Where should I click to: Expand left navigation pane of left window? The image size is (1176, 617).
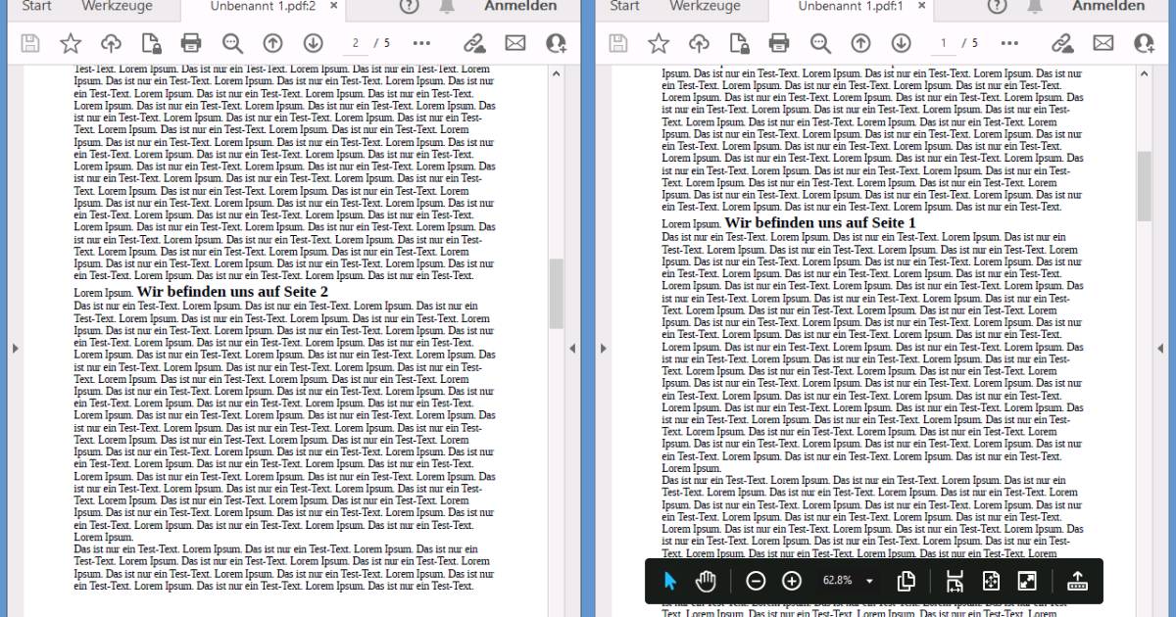click(x=15, y=348)
